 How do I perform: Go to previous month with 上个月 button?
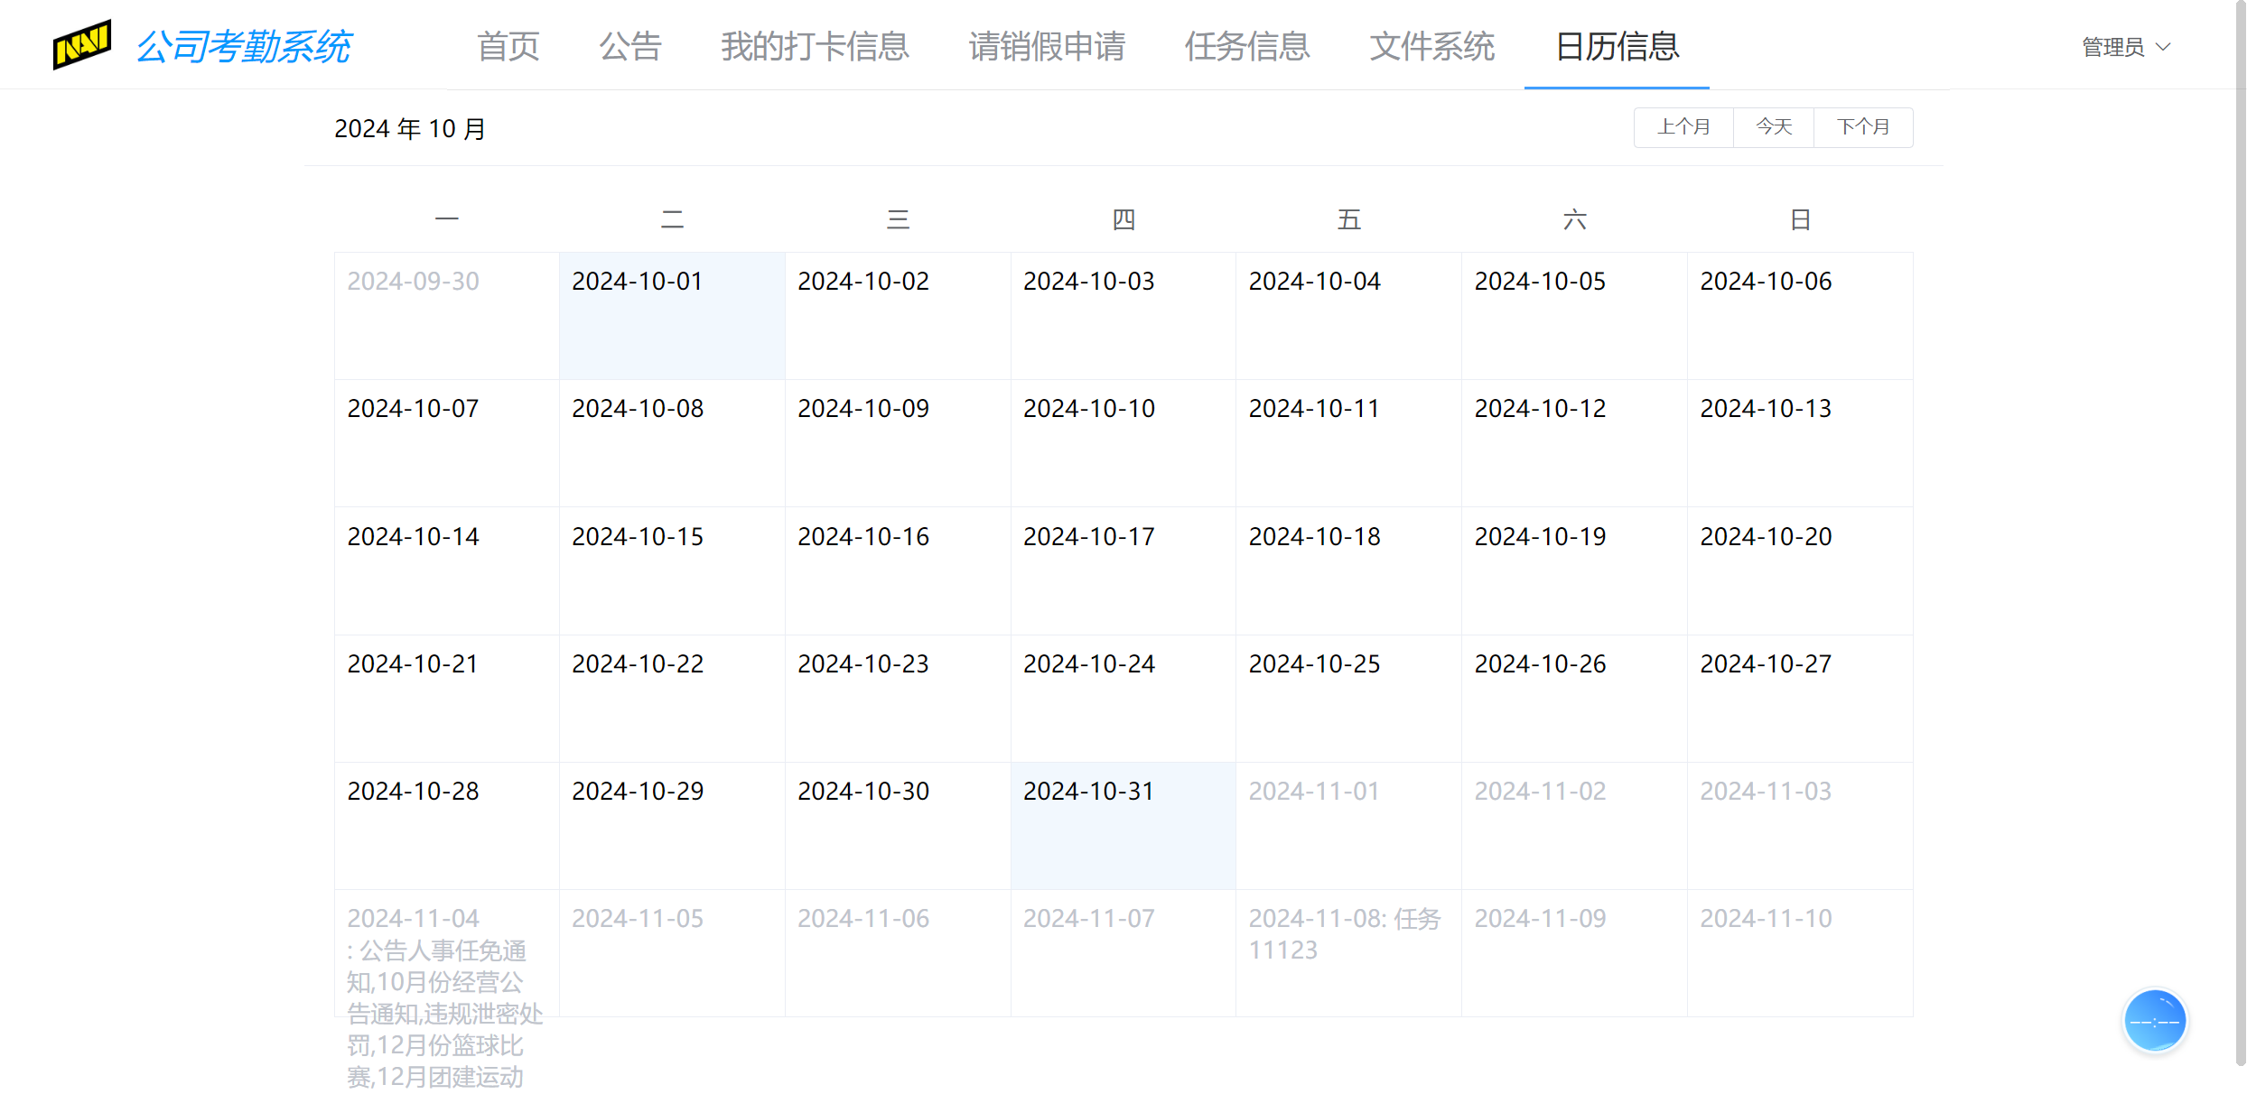coord(1683,126)
